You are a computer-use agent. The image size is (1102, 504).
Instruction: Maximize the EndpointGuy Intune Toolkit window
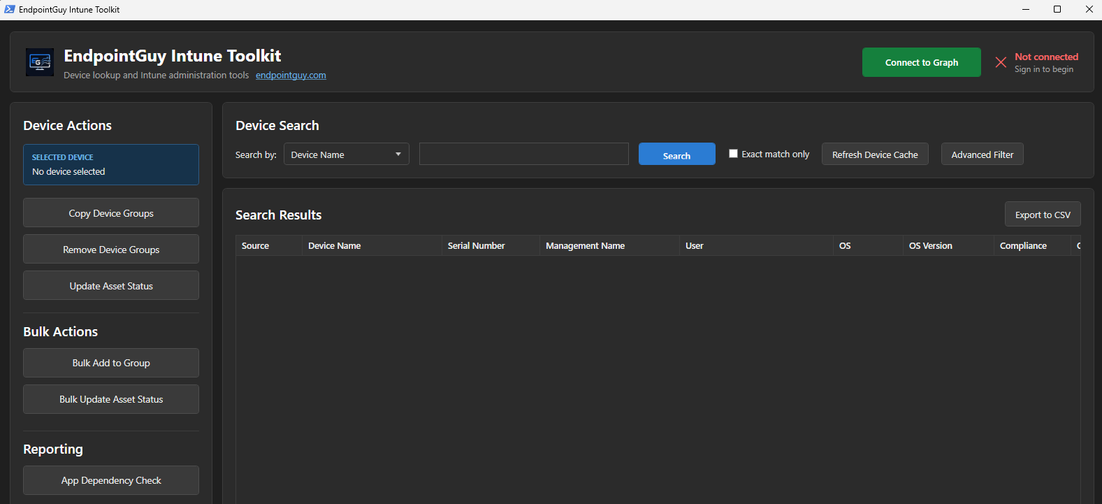coord(1057,9)
